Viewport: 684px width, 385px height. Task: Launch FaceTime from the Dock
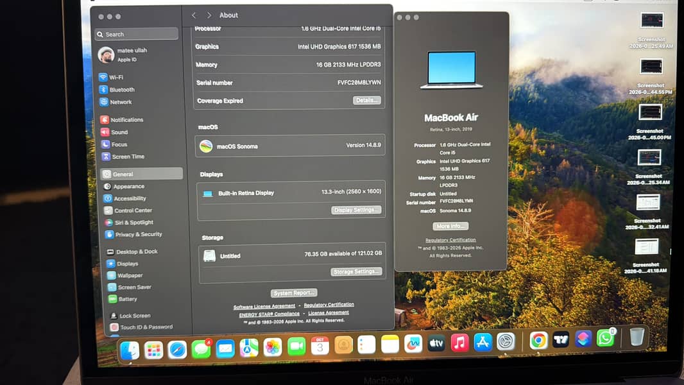click(x=296, y=346)
